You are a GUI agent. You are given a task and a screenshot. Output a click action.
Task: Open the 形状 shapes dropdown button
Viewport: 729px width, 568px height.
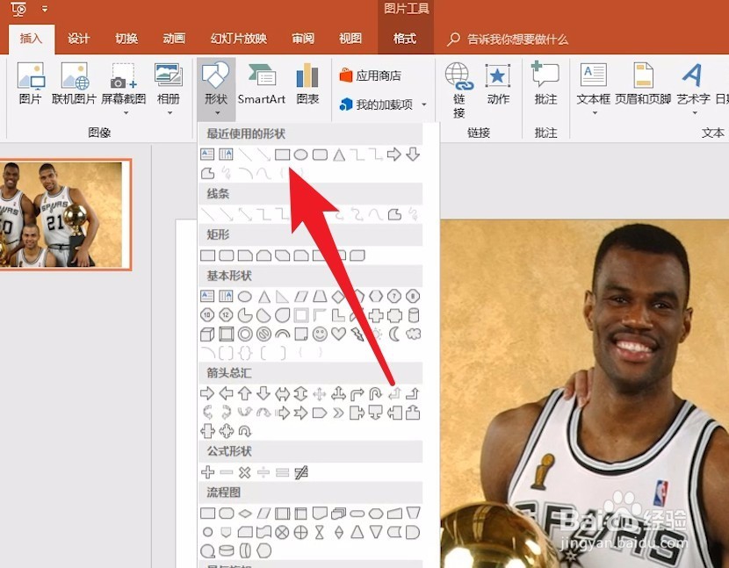pyautogui.click(x=216, y=89)
